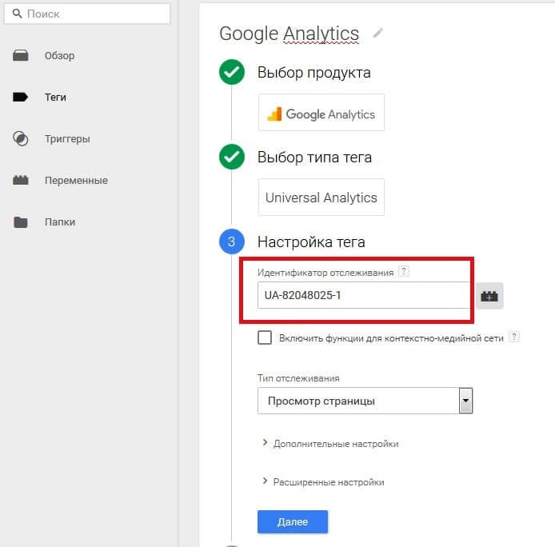Enable the контекстно-медийной сети functions checkbox
The height and width of the screenshot is (547, 555).
265,337
